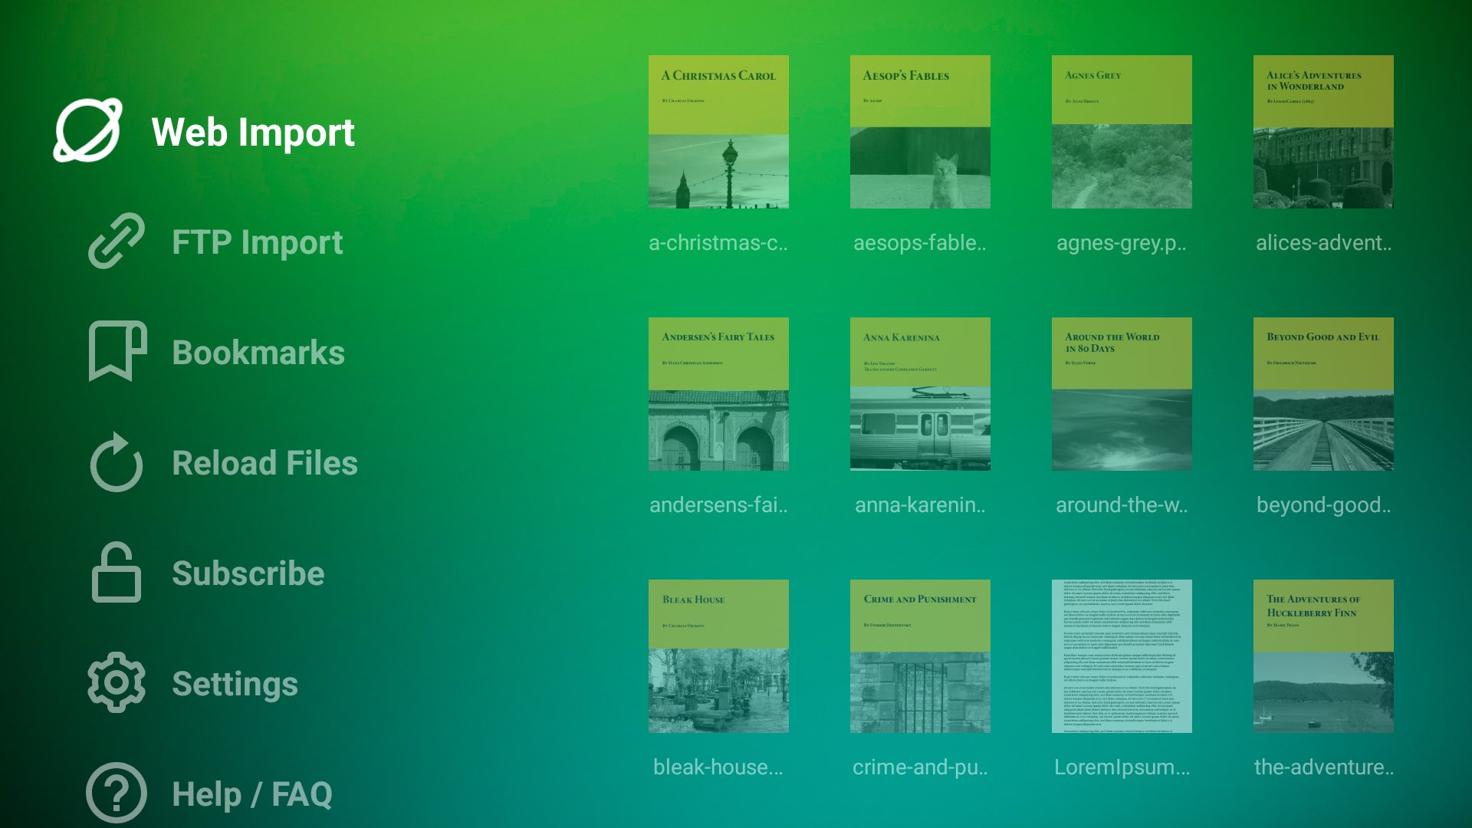Viewport: 1472px width, 828px height.
Task: Open Bookmarks via the bookmark icon
Action: click(x=116, y=352)
